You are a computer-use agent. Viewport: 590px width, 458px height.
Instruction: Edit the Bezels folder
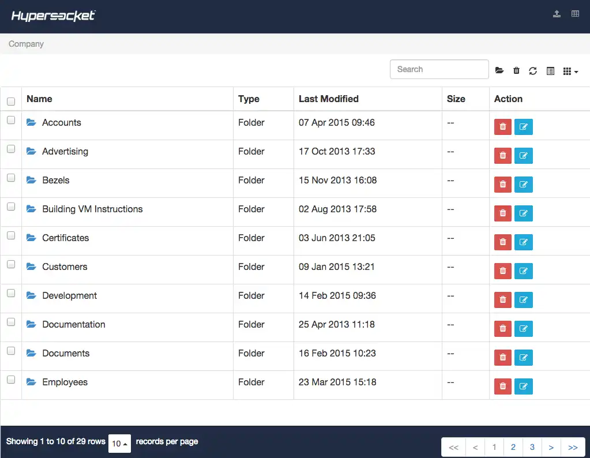tap(524, 185)
